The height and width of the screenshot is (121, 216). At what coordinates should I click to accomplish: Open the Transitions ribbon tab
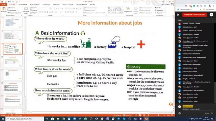[46, 5]
